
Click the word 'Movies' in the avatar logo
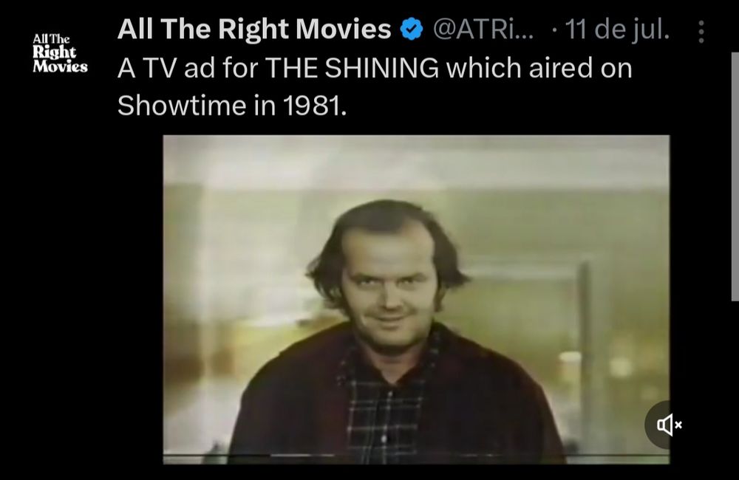pyautogui.click(x=60, y=67)
